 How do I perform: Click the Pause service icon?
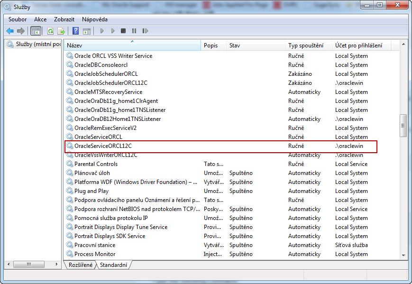[134, 31]
